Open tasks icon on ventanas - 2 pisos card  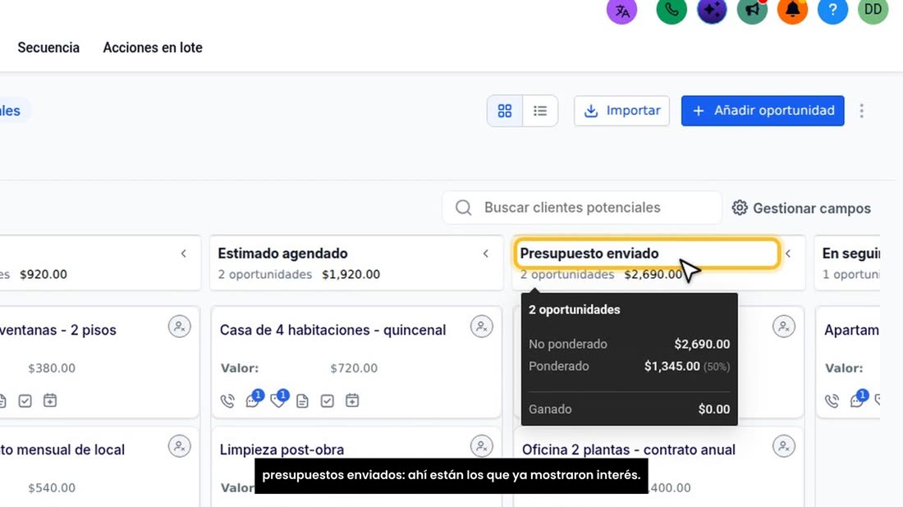point(25,400)
